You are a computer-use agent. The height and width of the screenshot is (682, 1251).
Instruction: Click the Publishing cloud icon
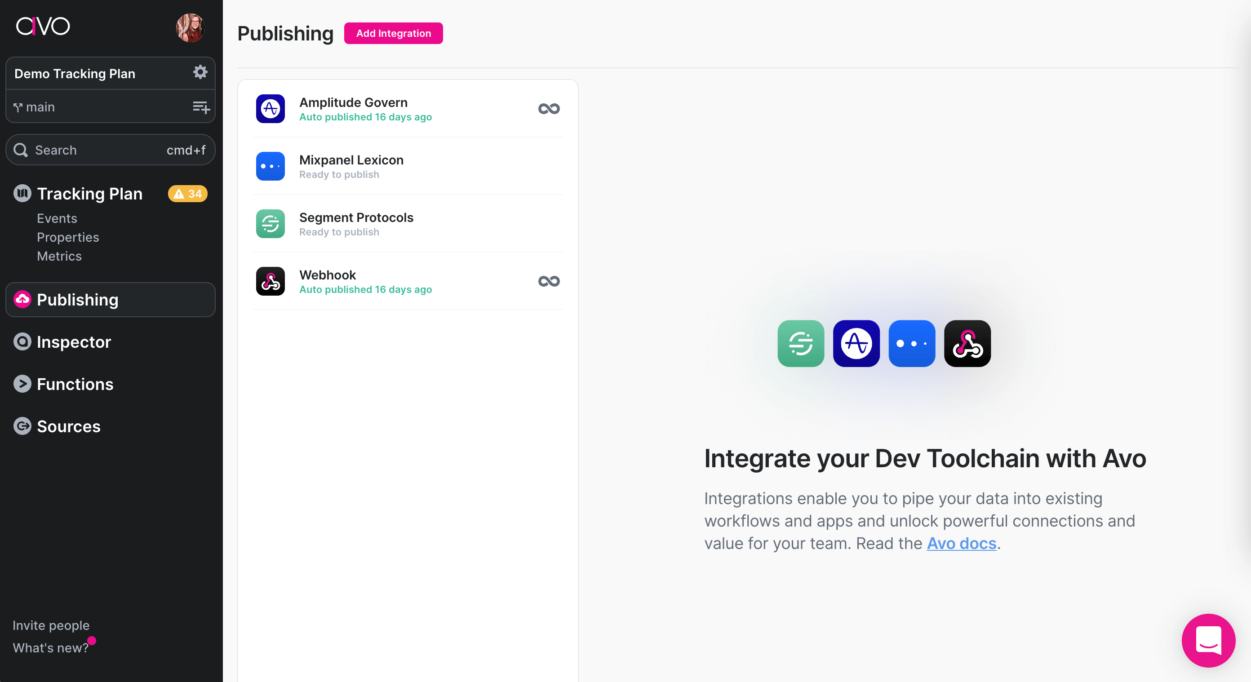(x=22, y=300)
